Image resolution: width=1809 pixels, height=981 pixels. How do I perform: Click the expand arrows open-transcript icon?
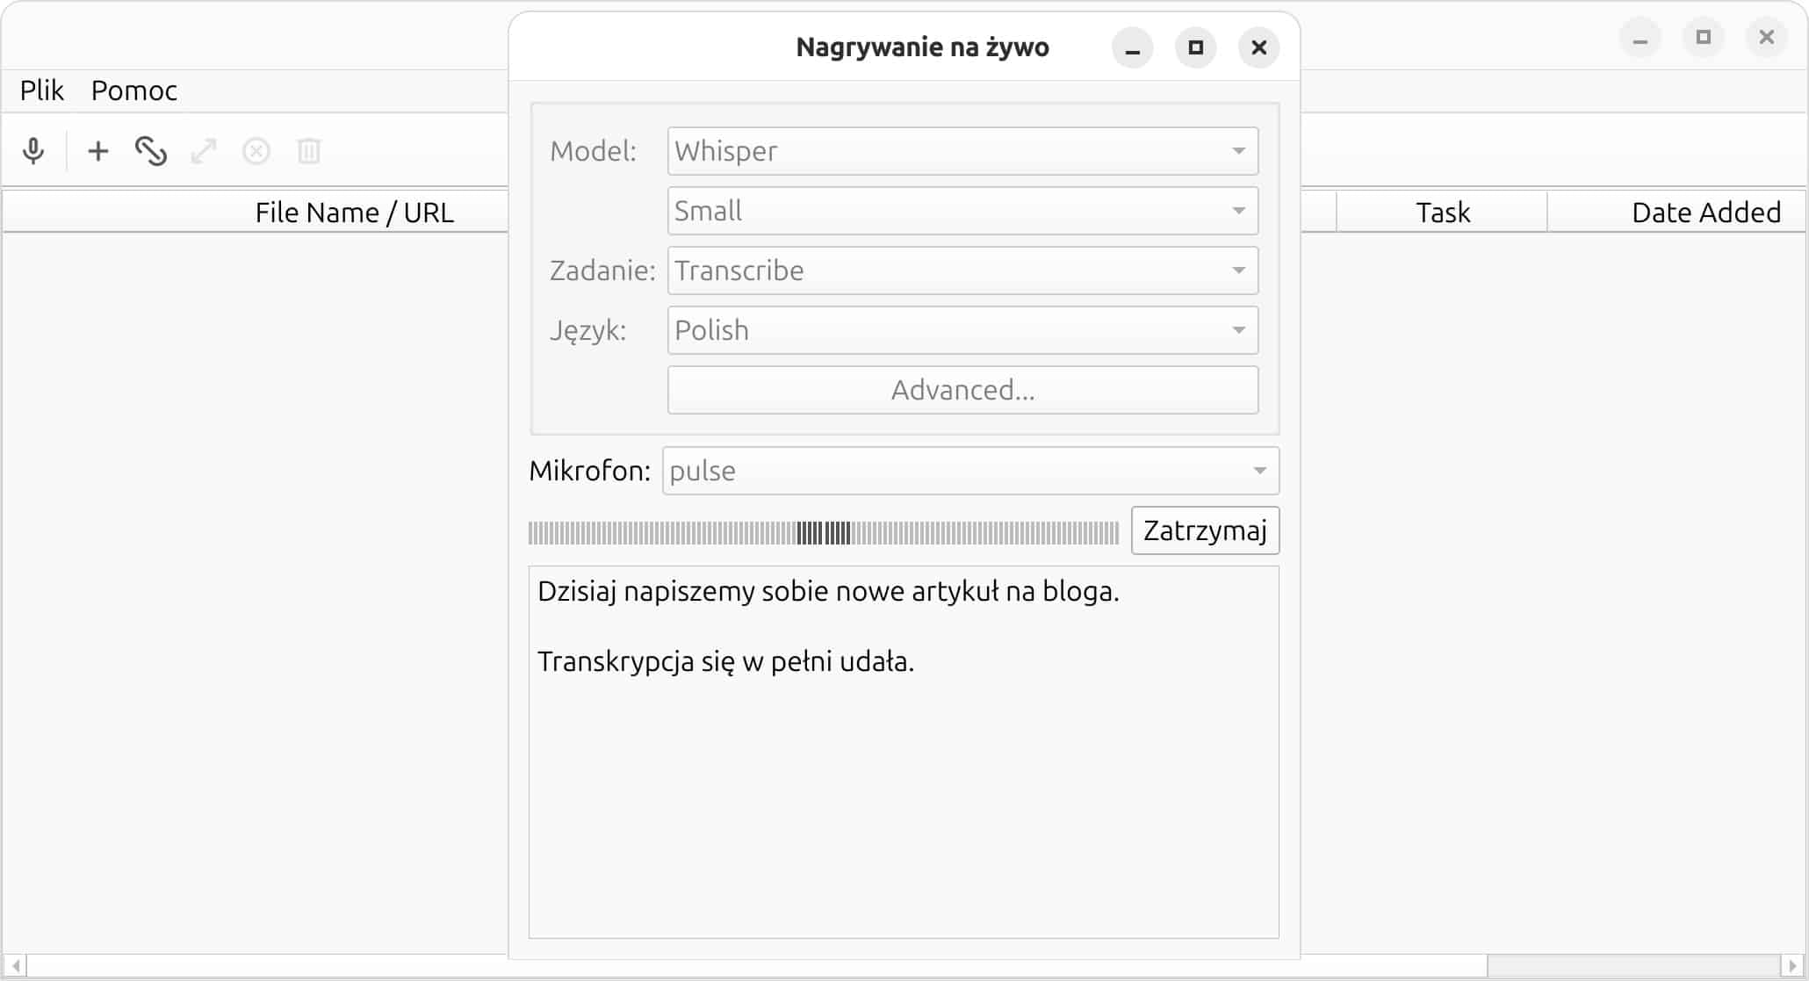click(204, 151)
